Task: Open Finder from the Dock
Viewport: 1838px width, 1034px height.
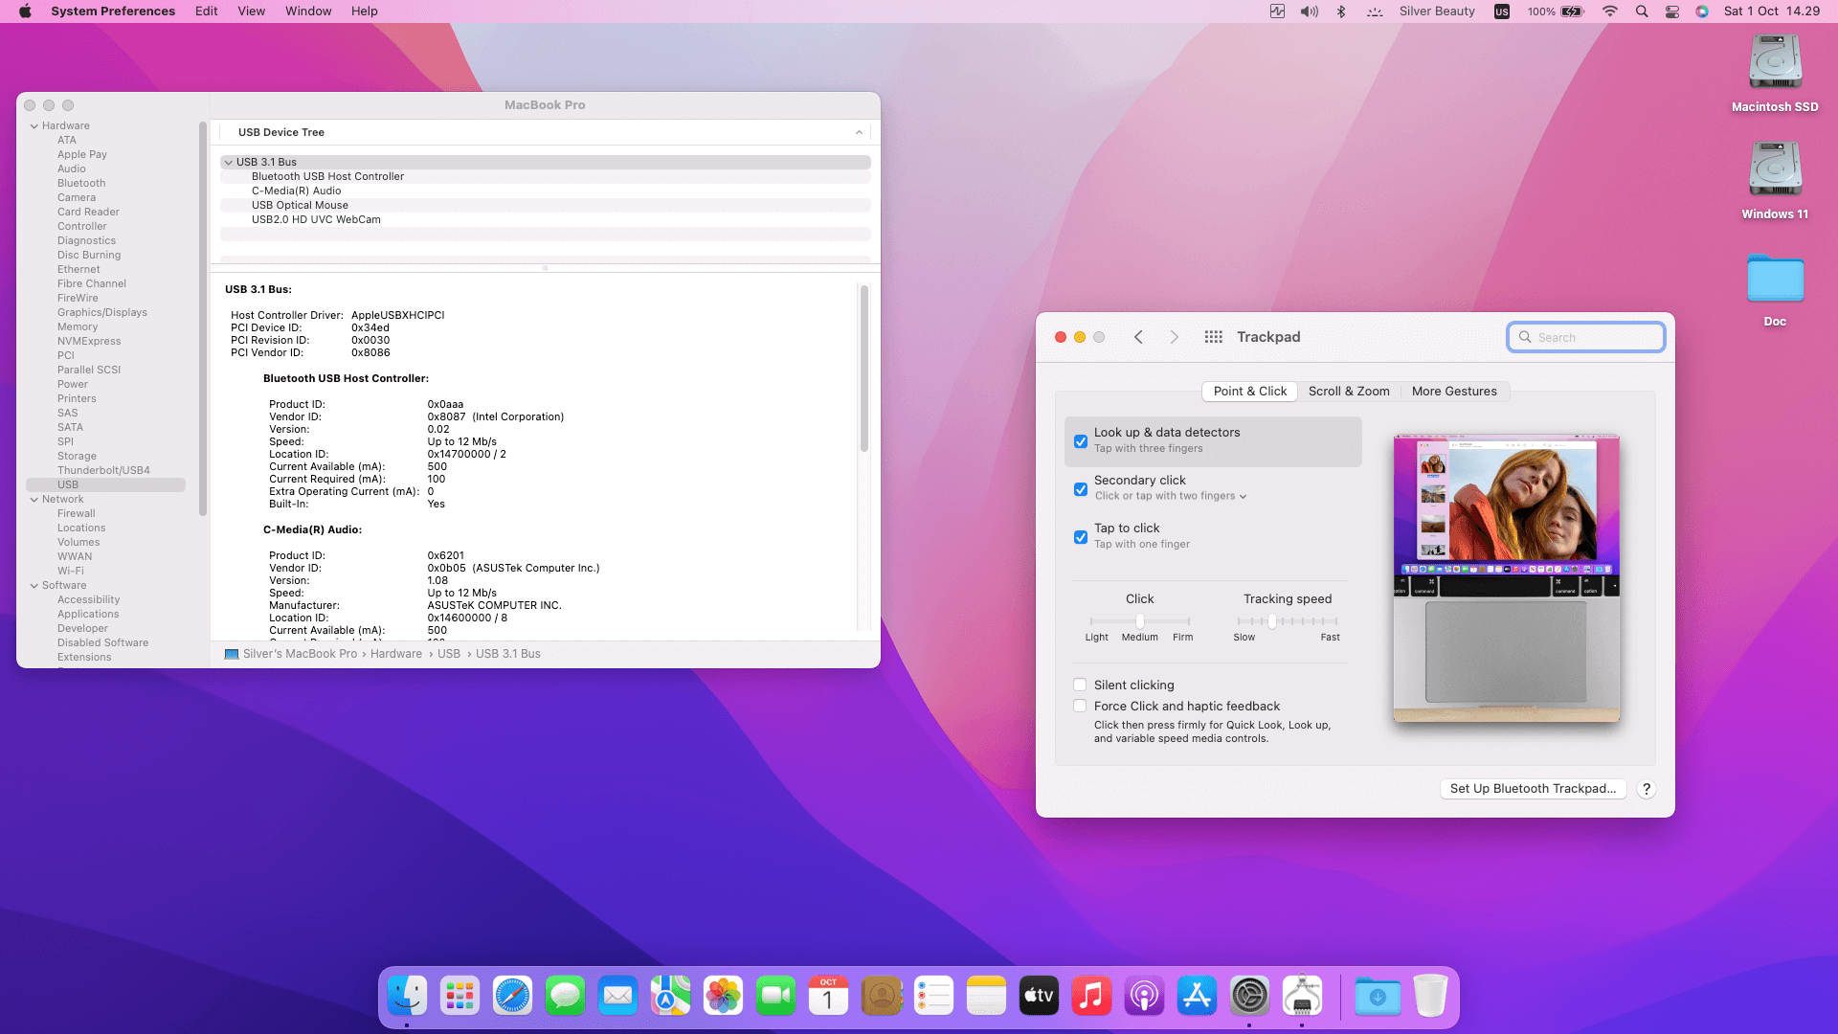Action: pyautogui.click(x=408, y=997)
